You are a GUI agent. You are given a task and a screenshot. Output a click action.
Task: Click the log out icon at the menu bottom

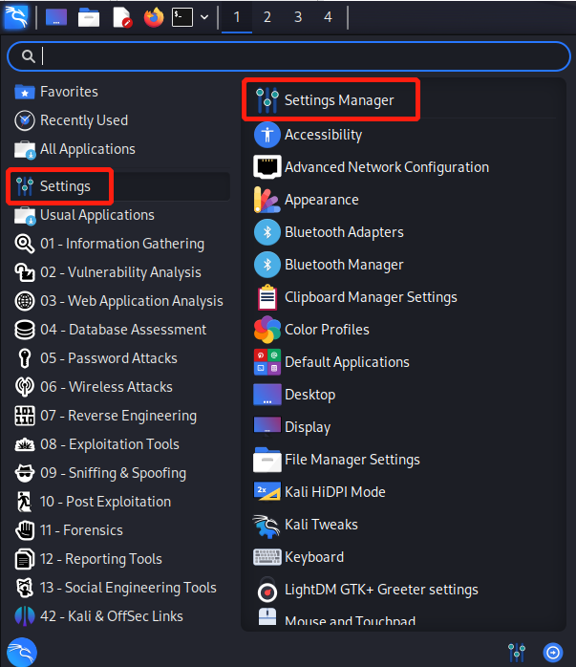552,653
